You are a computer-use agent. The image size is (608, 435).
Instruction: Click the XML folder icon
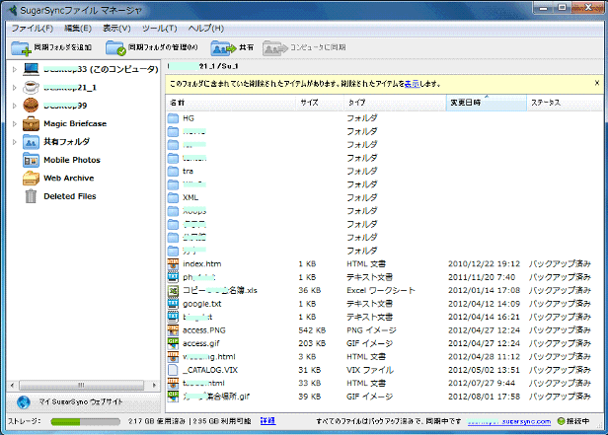173,197
